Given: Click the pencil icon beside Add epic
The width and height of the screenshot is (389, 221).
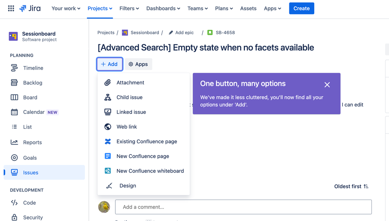Looking at the screenshot, I should click(171, 33).
